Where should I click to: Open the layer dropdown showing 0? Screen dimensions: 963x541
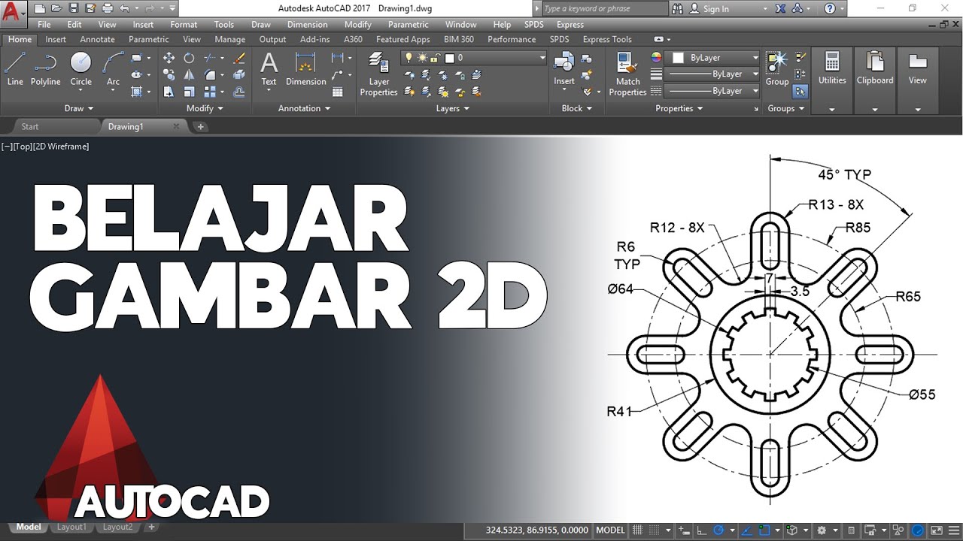coord(474,57)
